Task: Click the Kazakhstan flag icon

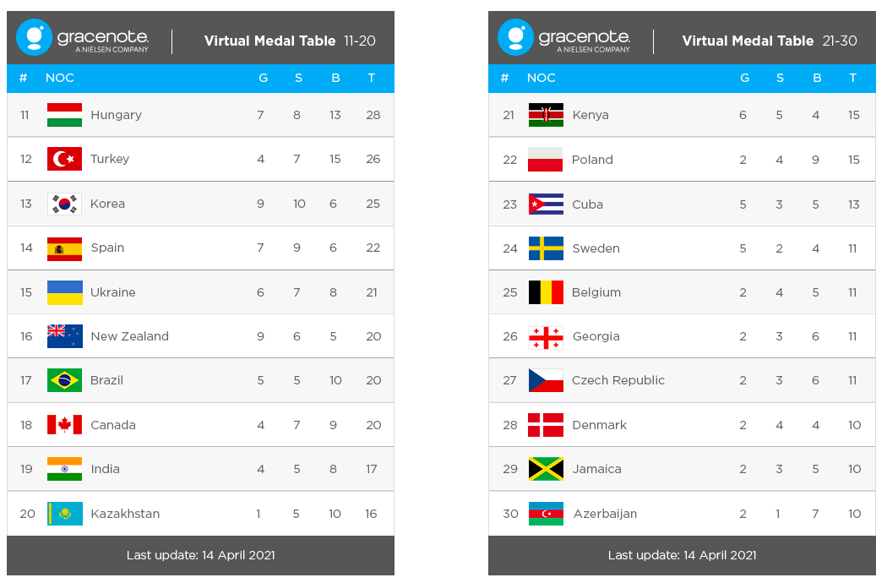Action: tap(64, 514)
